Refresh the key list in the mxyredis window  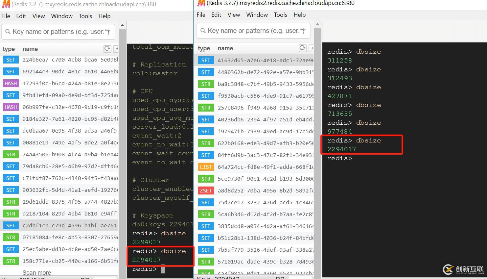click(107, 49)
